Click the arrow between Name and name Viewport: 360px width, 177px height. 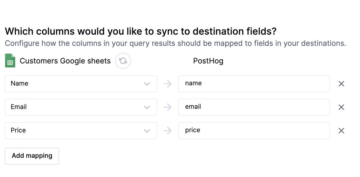(168, 84)
